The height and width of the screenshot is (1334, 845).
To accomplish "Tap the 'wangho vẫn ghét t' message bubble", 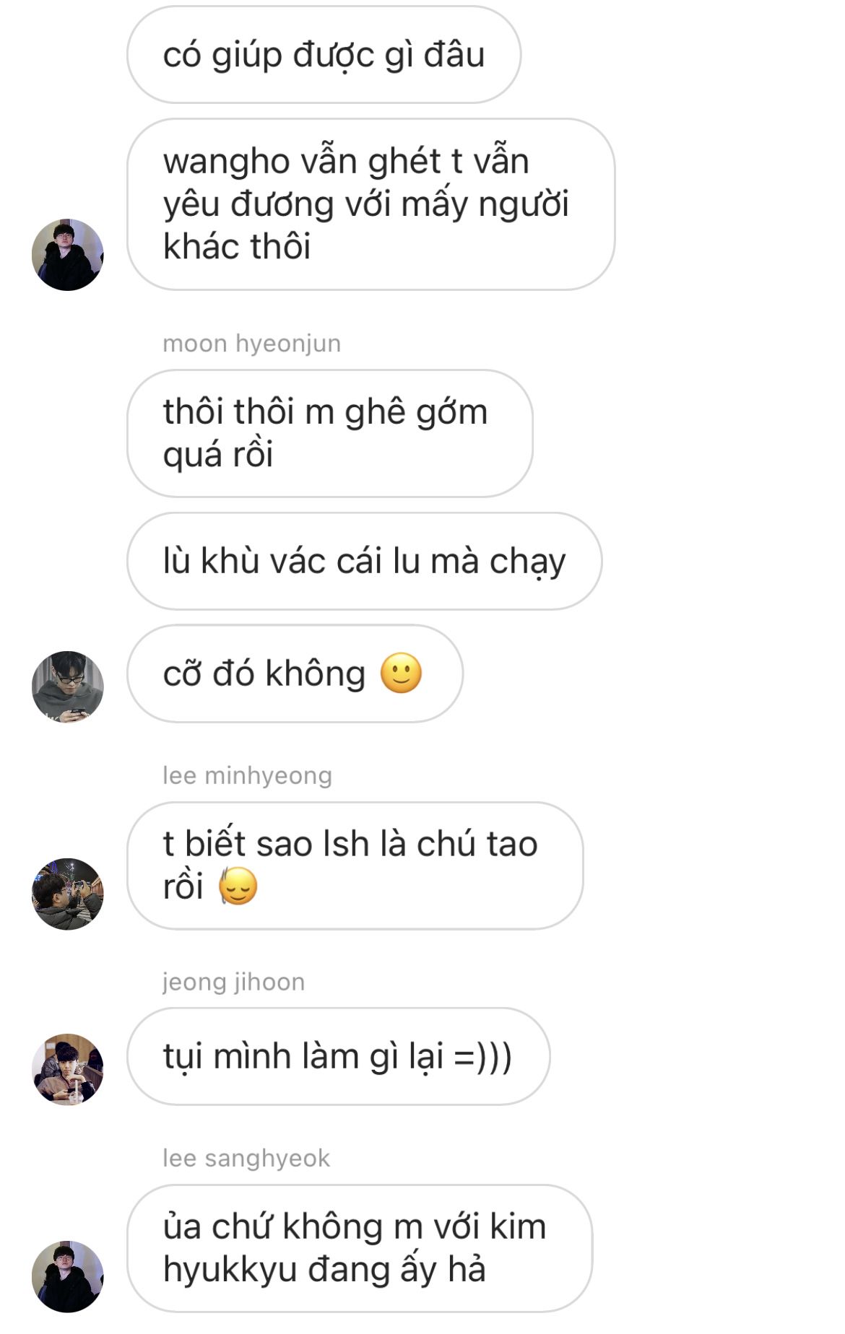I will [x=371, y=204].
